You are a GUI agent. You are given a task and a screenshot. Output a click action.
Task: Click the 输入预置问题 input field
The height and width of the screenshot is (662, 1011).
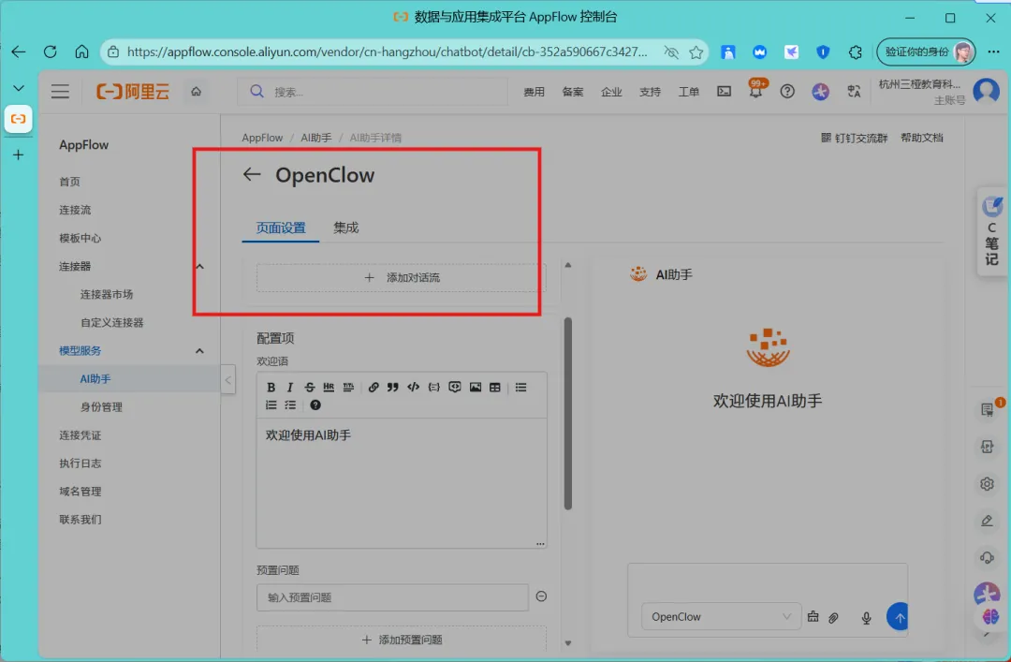pos(392,597)
